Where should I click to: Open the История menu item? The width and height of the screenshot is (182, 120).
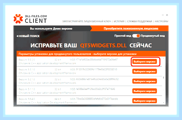[119, 21]
